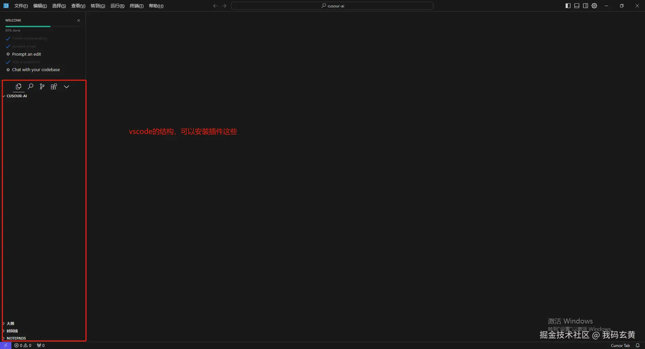
Task: Open the Explorer view icon
Action: tap(18, 87)
